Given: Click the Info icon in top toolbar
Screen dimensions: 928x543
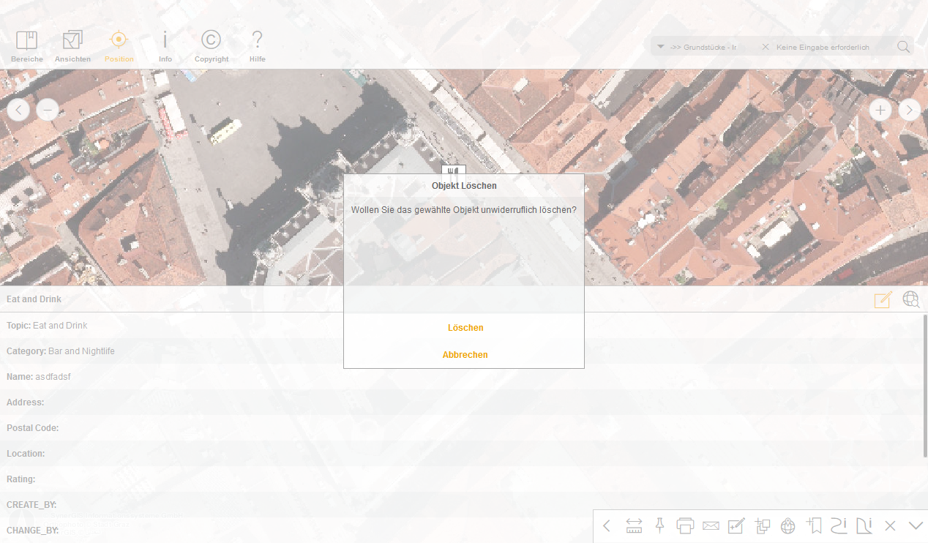Looking at the screenshot, I should click(x=165, y=46).
